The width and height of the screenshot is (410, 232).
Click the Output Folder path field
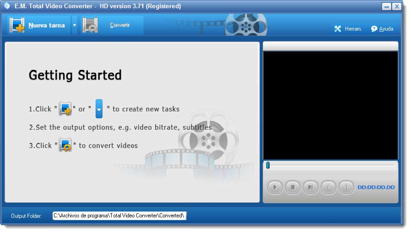[119, 216]
